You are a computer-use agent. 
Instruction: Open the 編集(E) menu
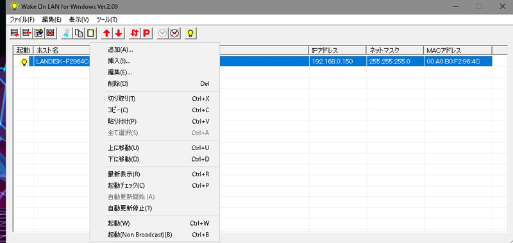pos(52,19)
